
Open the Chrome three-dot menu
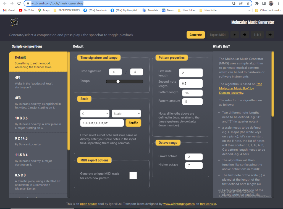(x=278, y=3)
